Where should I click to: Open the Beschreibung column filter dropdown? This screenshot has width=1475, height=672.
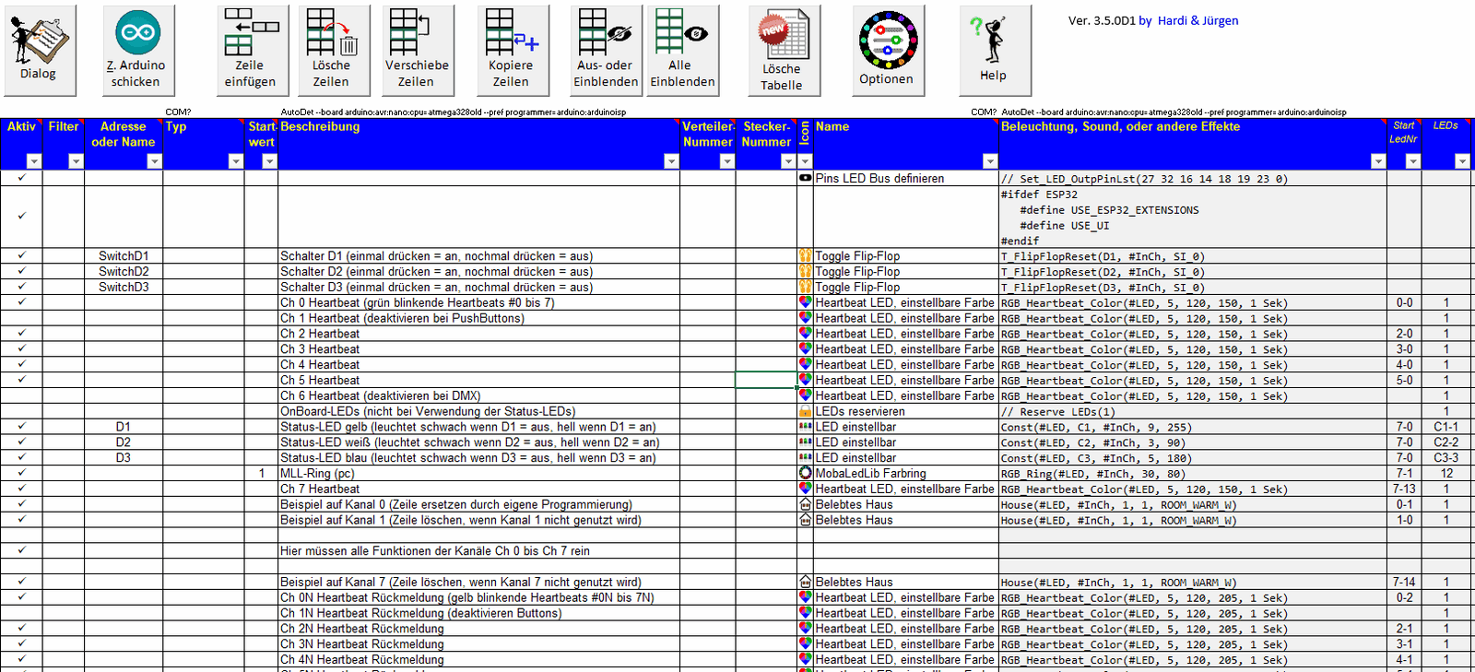click(x=670, y=161)
